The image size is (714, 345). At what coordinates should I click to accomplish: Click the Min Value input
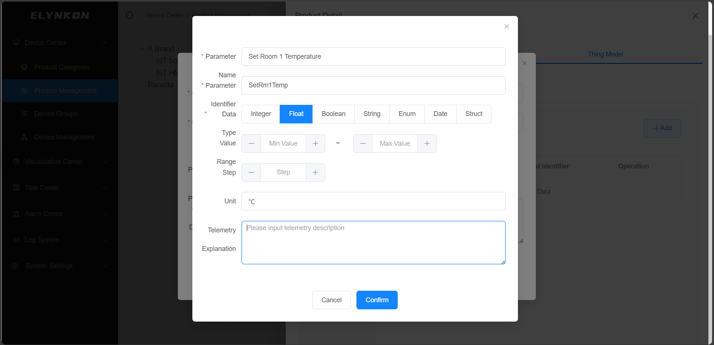click(x=283, y=144)
